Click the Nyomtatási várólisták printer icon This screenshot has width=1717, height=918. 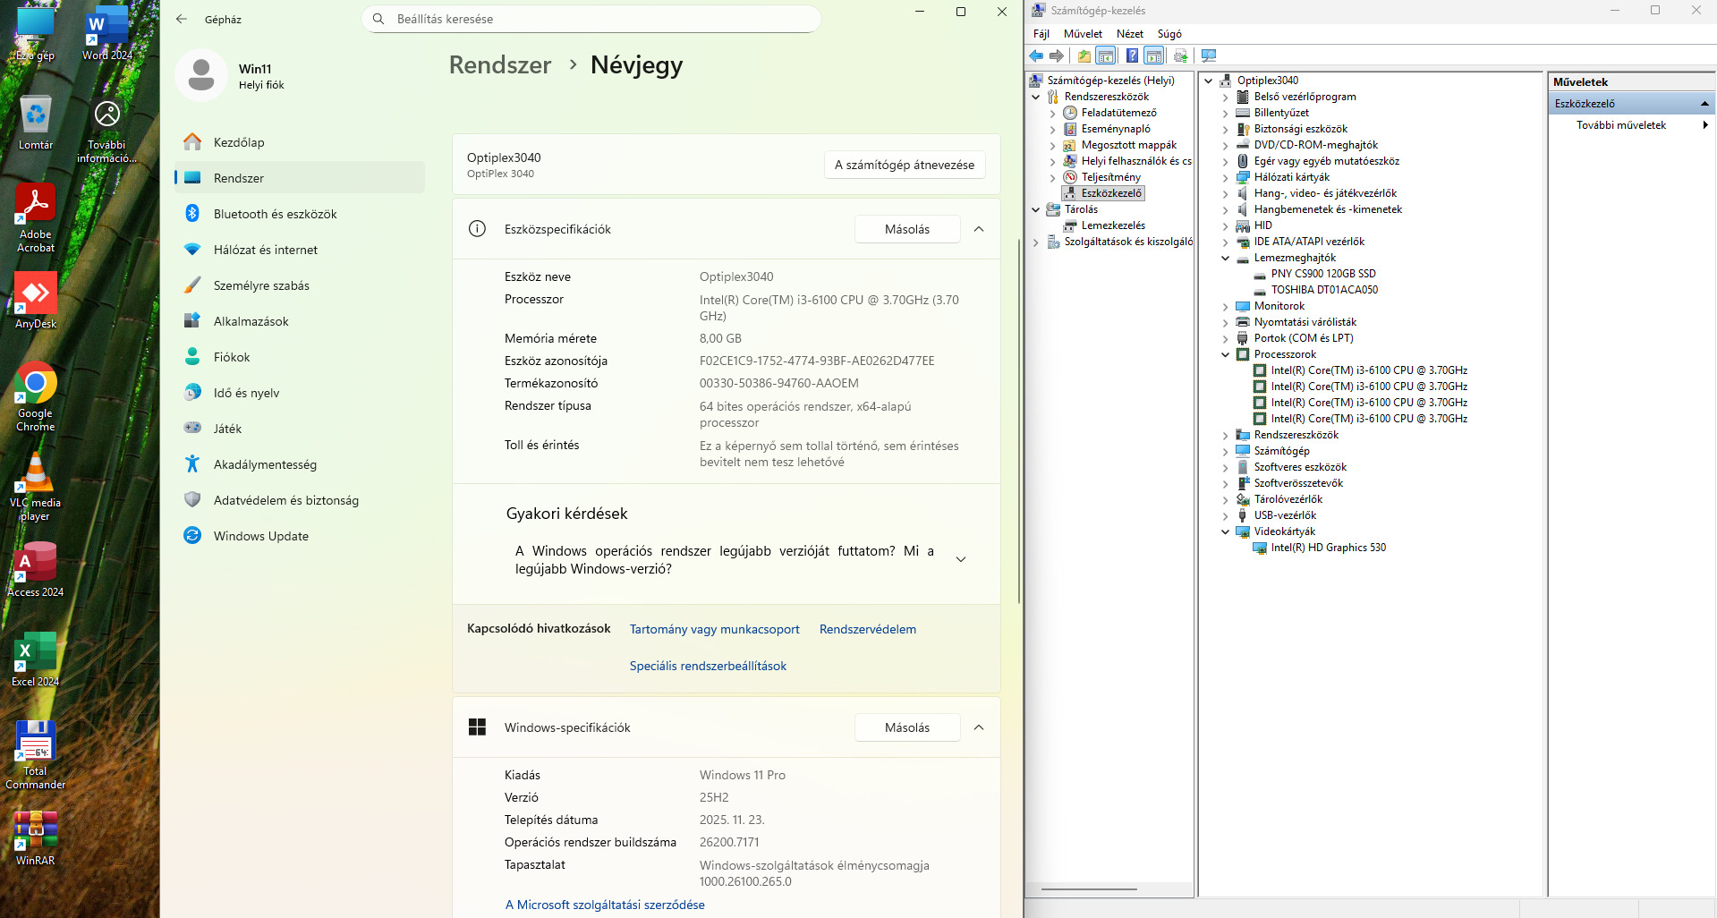click(x=1243, y=322)
